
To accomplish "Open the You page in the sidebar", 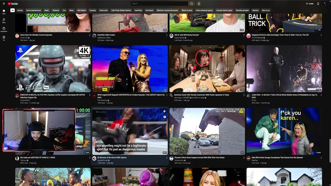I will pyautogui.click(x=4, y=38).
